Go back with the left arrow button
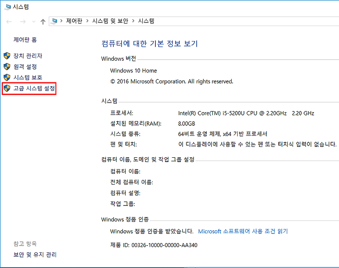The width and height of the screenshot is (339, 268). click(9, 21)
